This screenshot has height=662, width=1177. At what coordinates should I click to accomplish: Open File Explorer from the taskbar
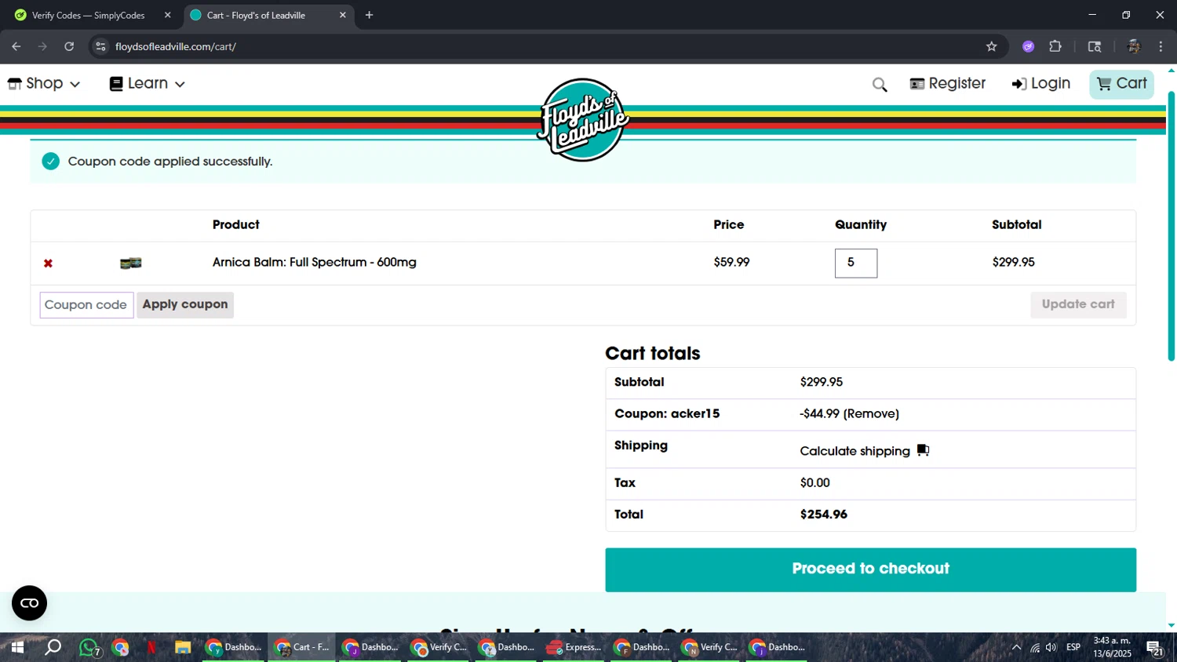pos(183,647)
